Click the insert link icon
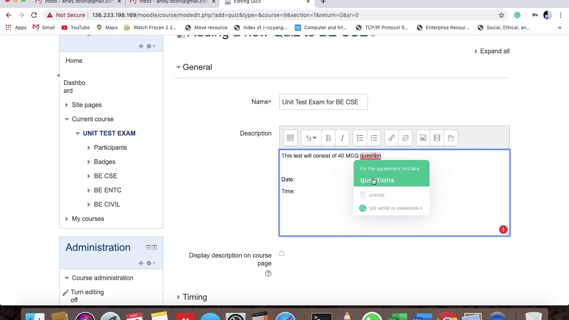Screen dimensions: 569x320 point(392,138)
